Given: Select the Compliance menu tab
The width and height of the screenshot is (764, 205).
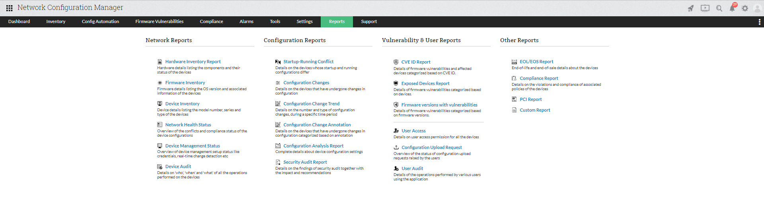Looking at the screenshot, I should (x=211, y=22).
